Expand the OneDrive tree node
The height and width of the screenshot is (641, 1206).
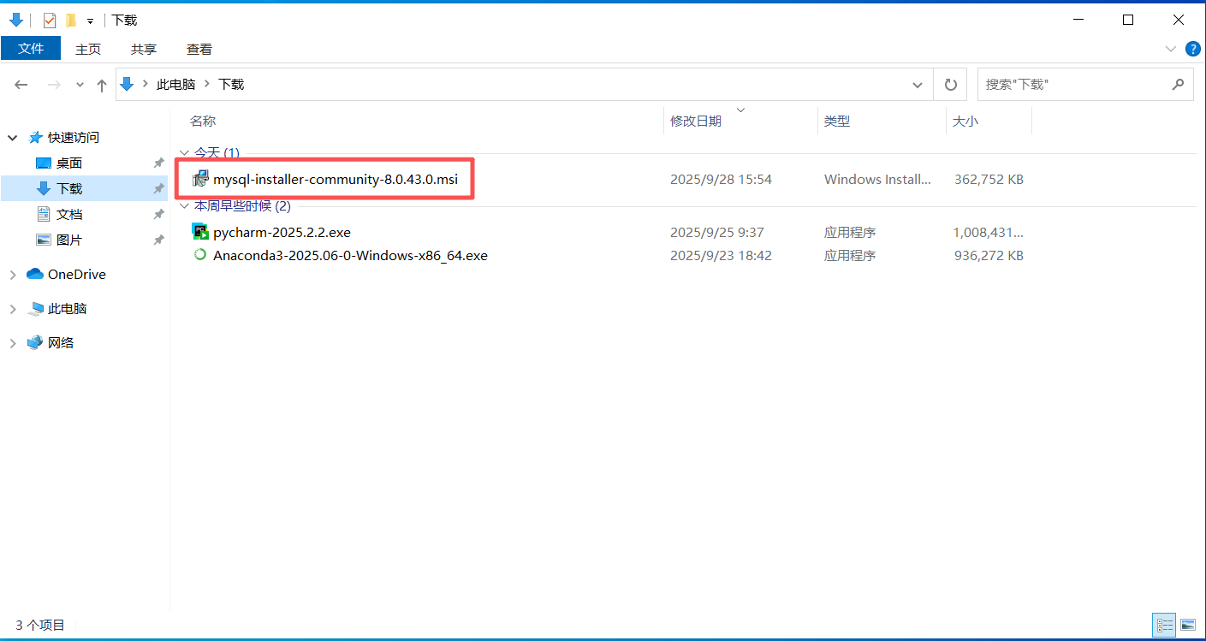tap(13, 275)
